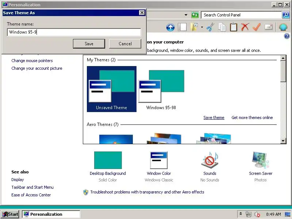Screen dimensions: 292x219
Task: Click the theme list scrollbar thumb
Action: [x=283, y=72]
